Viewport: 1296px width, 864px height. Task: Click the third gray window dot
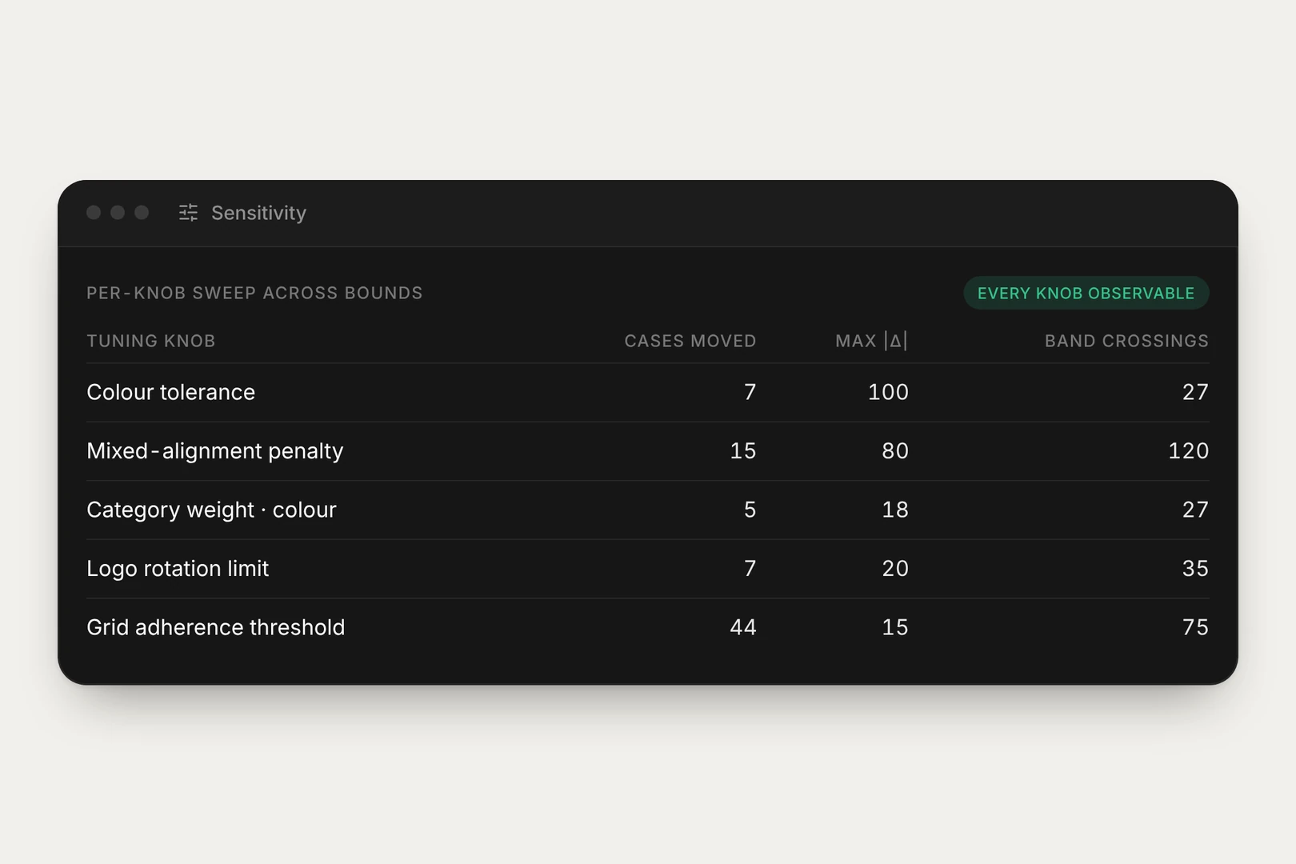point(142,213)
